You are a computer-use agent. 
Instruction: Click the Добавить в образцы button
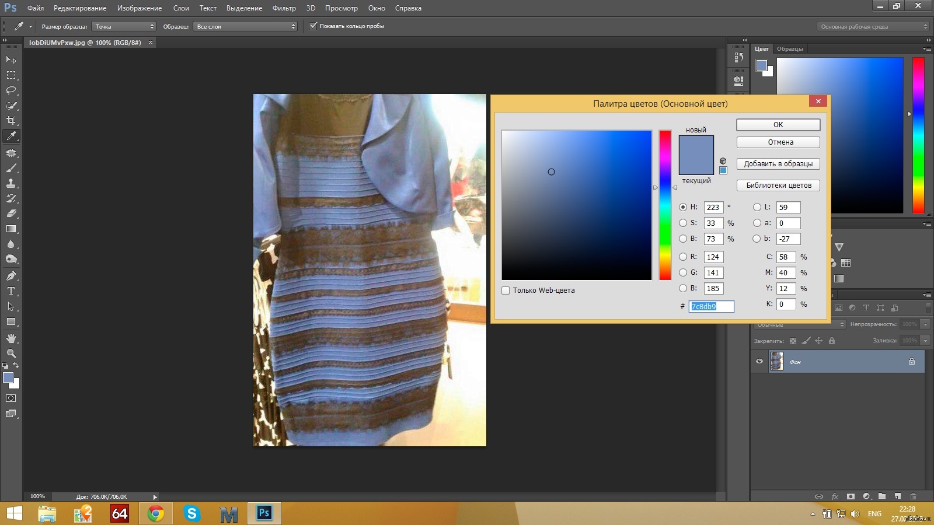click(778, 164)
